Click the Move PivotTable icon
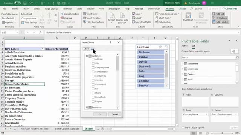241x135 pixels. 133,22
